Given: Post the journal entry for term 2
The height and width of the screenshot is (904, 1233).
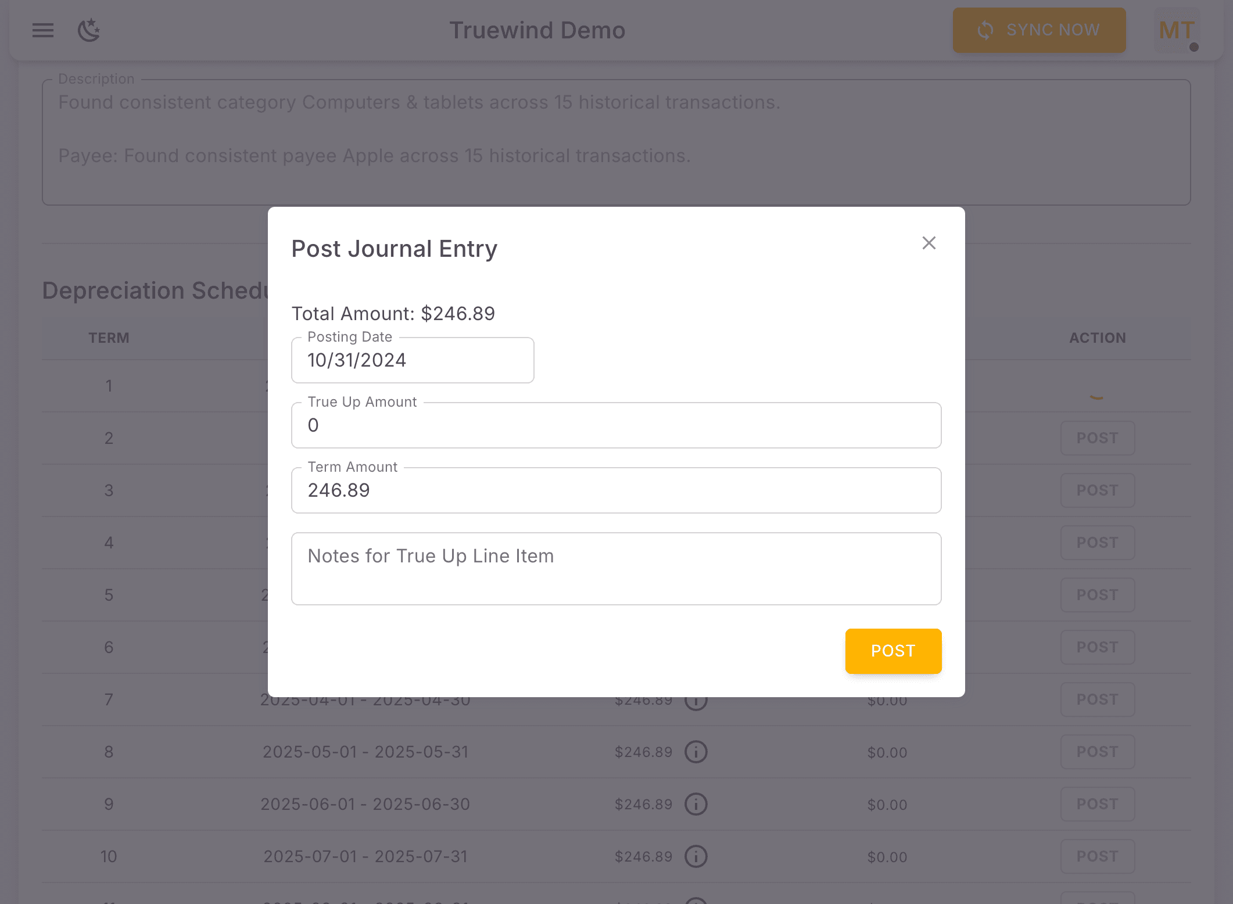Looking at the screenshot, I should click(1097, 438).
